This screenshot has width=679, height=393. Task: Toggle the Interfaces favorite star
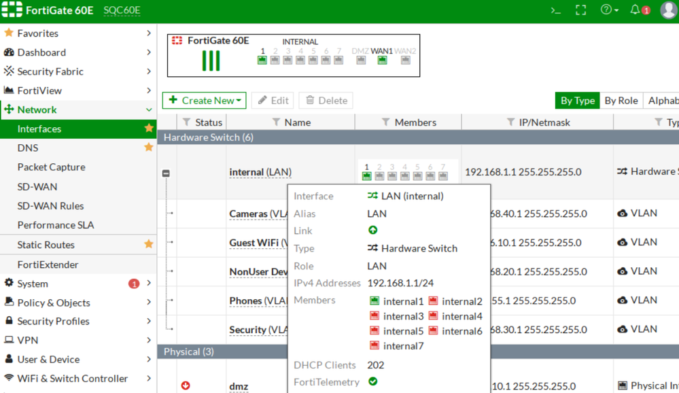149,129
